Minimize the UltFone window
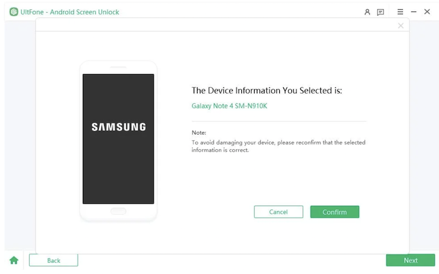 pyautogui.click(x=414, y=12)
